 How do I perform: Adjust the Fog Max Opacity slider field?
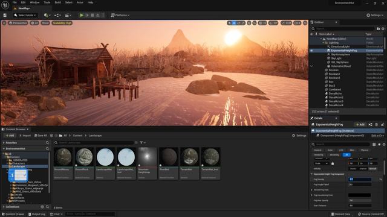(360, 201)
